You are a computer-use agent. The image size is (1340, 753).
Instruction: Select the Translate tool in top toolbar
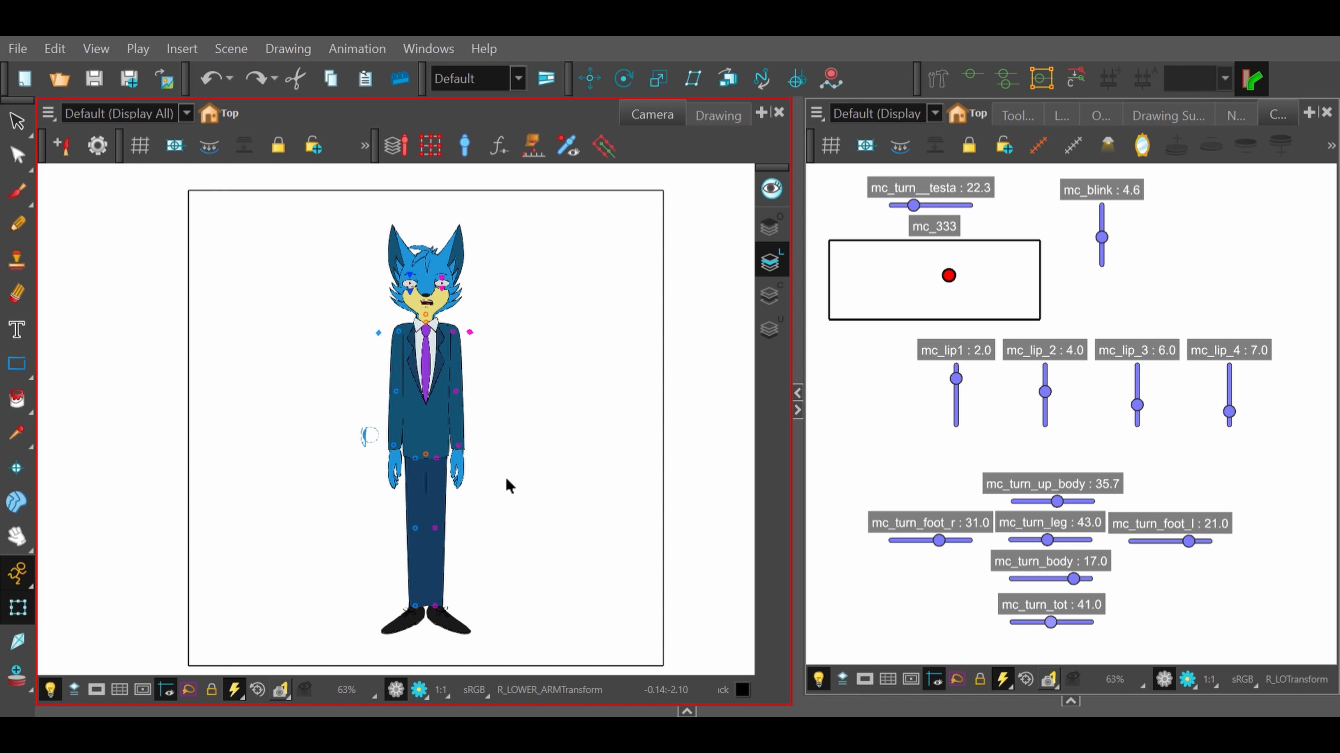pos(590,78)
